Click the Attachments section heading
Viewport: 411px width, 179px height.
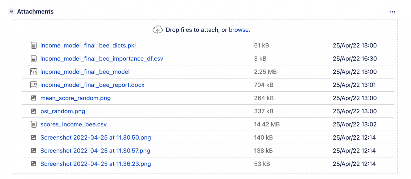[35, 12]
